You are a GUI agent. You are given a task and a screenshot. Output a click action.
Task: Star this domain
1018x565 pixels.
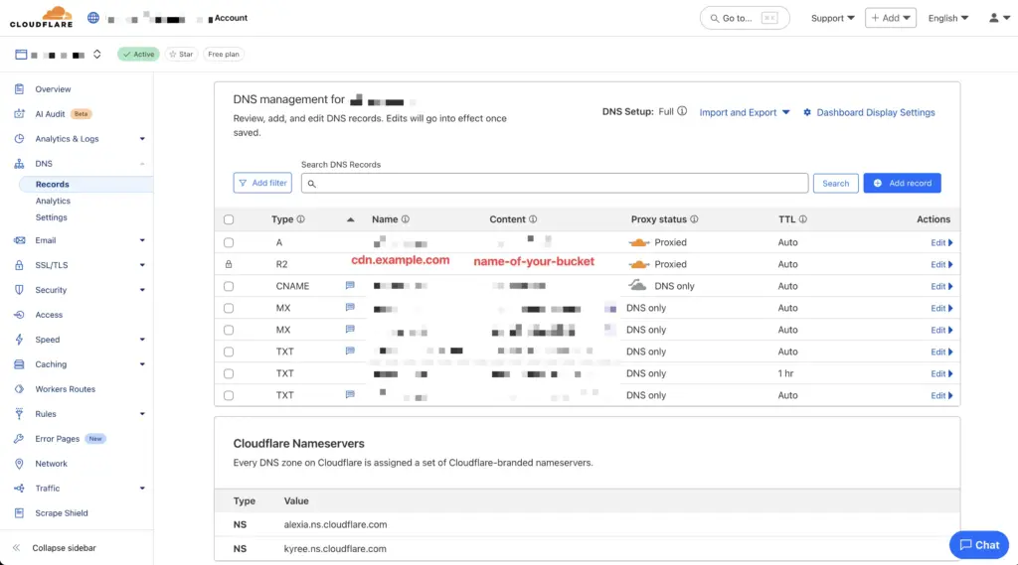pyautogui.click(x=181, y=55)
